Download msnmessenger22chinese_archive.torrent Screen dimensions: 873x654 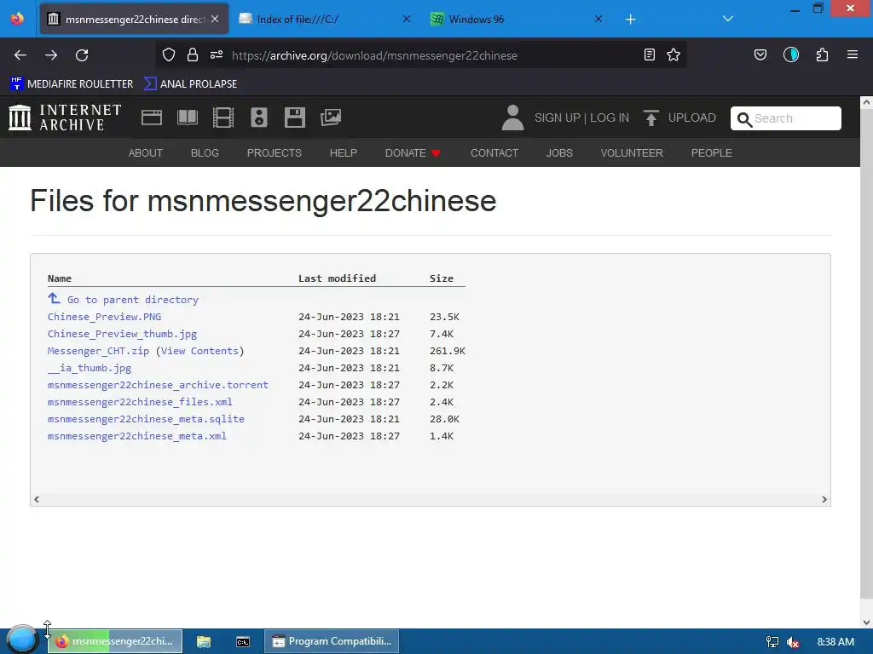pyautogui.click(x=158, y=385)
